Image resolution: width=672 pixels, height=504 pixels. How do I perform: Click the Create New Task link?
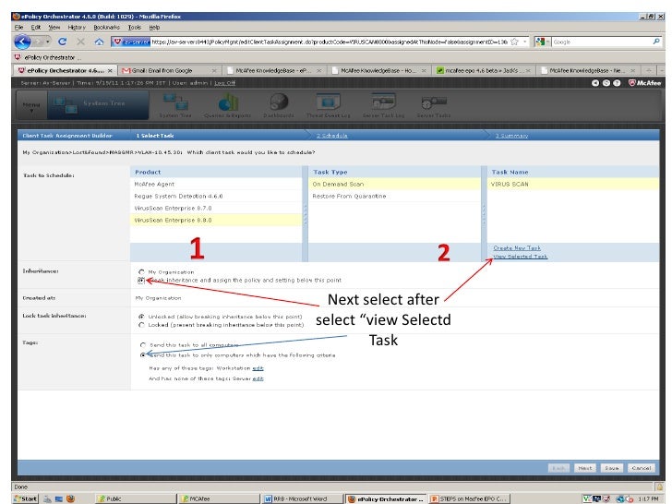tap(517, 247)
